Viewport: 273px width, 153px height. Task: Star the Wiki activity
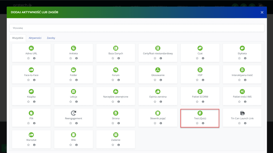coord(70,145)
